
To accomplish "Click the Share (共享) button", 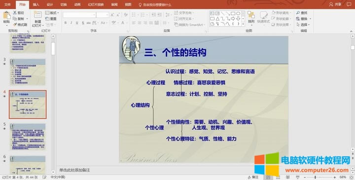I will pyautogui.click(x=335, y=4).
